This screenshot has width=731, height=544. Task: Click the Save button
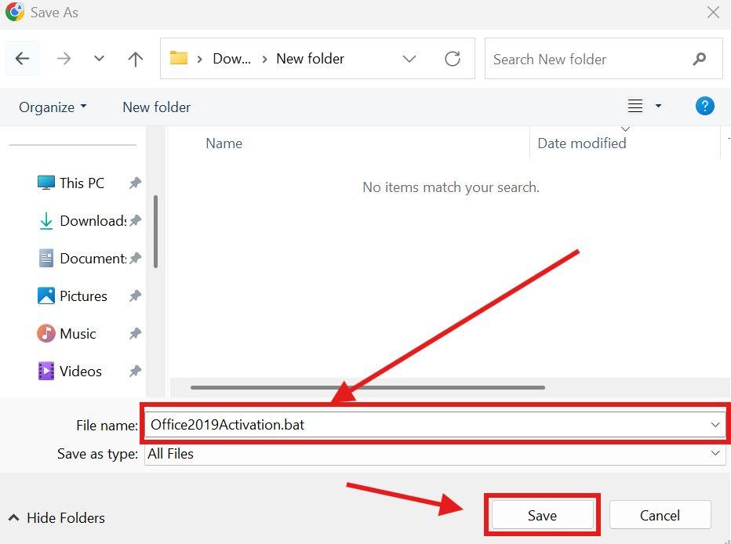542,515
